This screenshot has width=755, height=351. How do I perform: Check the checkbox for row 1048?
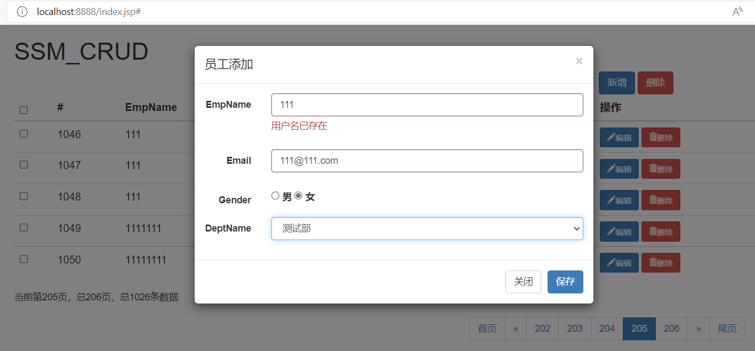tap(23, 196)
